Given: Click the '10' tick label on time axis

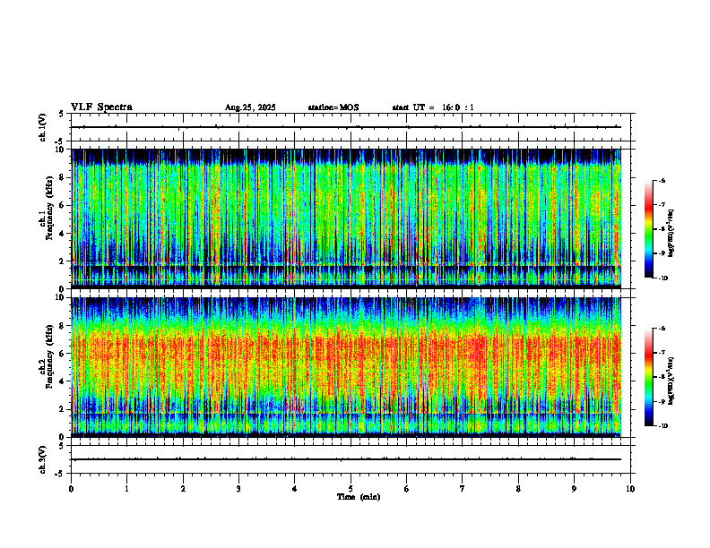Looking at the screenshot, I should [630, 489].
